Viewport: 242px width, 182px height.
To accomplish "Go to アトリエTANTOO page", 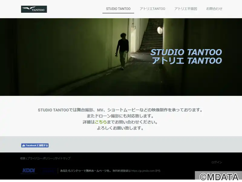I will [x=152, y=9].
